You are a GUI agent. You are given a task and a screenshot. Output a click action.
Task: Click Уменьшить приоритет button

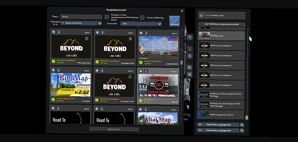218,131
